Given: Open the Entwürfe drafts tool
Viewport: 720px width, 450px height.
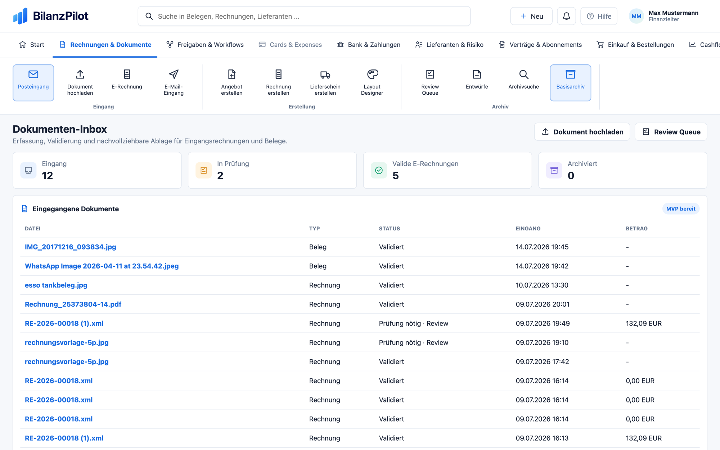Looking at the screenshot, I should [477, 82].
